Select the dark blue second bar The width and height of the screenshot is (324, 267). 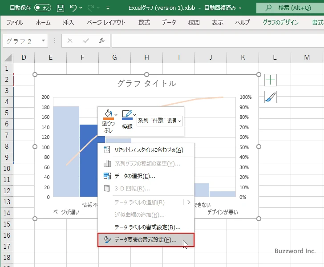pyautogui.click(x=89, y=161)
